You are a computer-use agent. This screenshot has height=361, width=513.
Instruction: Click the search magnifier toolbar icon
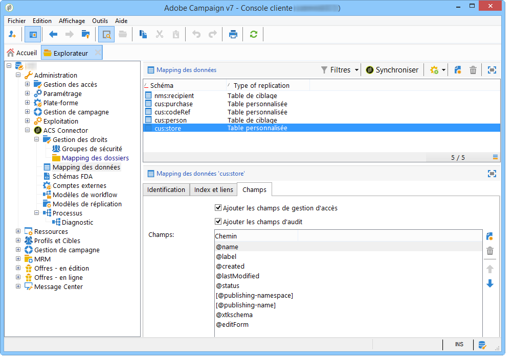point(107,34)
